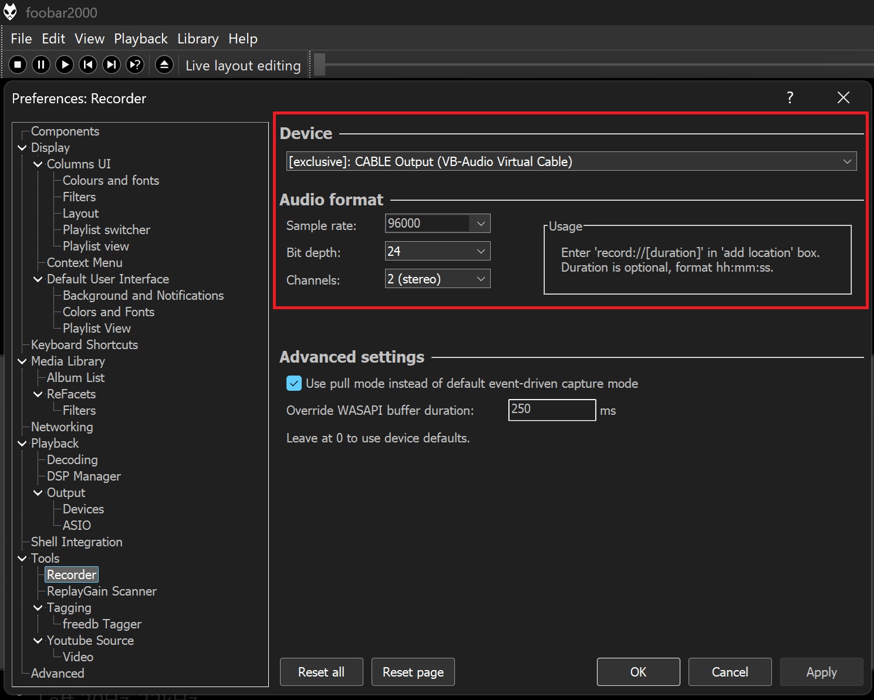This screenshot has width=874, height=700.
Task: Open the Channels dropdown
Action: [x=437, y=279]
